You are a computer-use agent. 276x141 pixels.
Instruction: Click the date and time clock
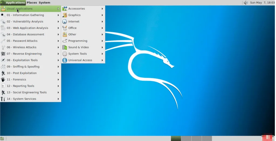(x=262, y=3)
